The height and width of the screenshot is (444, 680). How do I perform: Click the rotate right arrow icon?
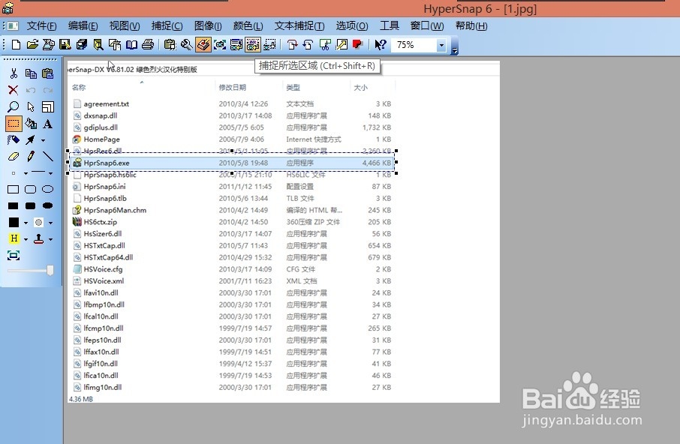[x=292, y=44]
